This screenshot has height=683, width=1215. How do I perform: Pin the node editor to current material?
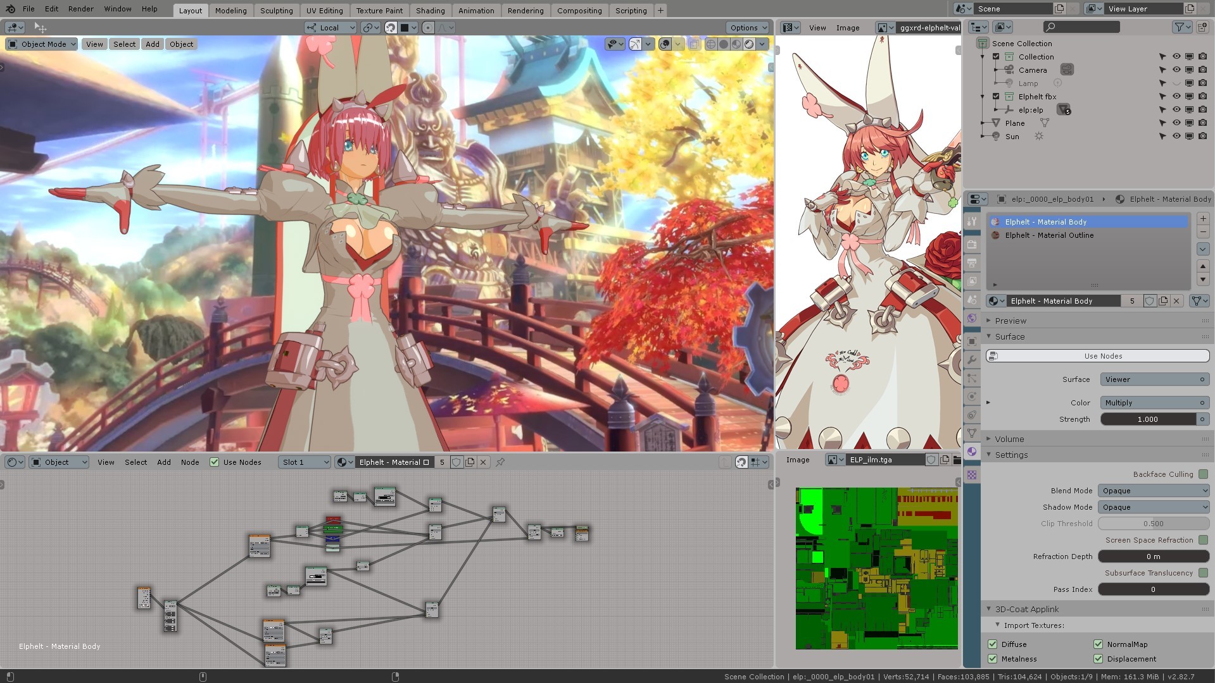click(500, 462)
